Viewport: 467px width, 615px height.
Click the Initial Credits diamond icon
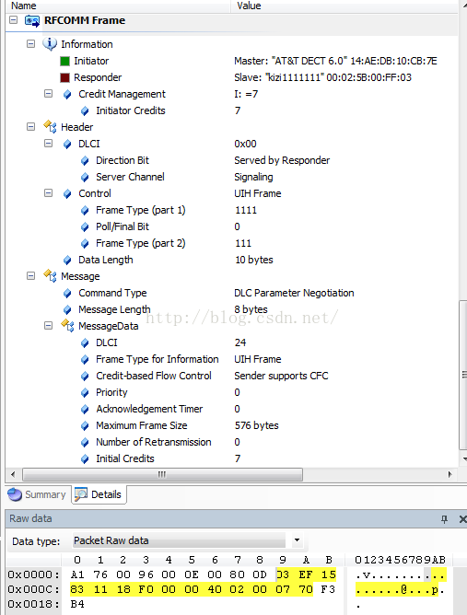pyautogui.click(x=85, y=458)
